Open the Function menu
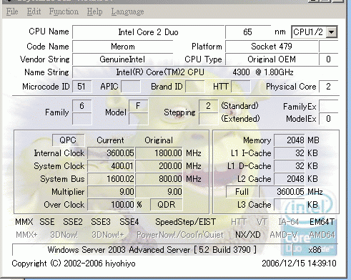351x280 pixels. pos(64,11)
